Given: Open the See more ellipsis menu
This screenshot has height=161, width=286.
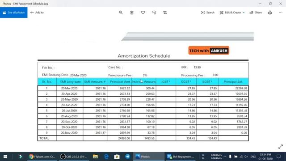Looking at the screenshot, I should click(x=281, y=13).
